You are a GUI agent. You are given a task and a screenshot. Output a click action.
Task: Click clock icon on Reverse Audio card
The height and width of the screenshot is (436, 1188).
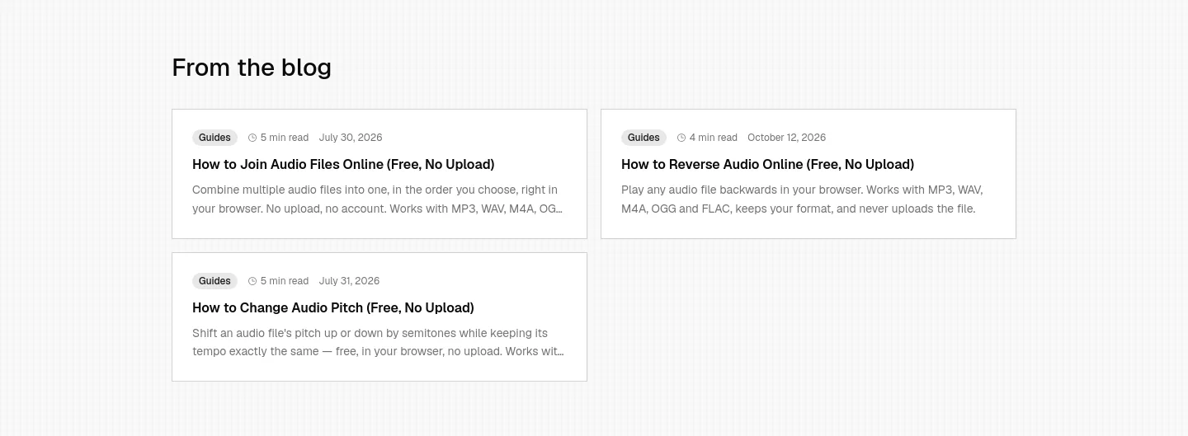tap(681, 138)
